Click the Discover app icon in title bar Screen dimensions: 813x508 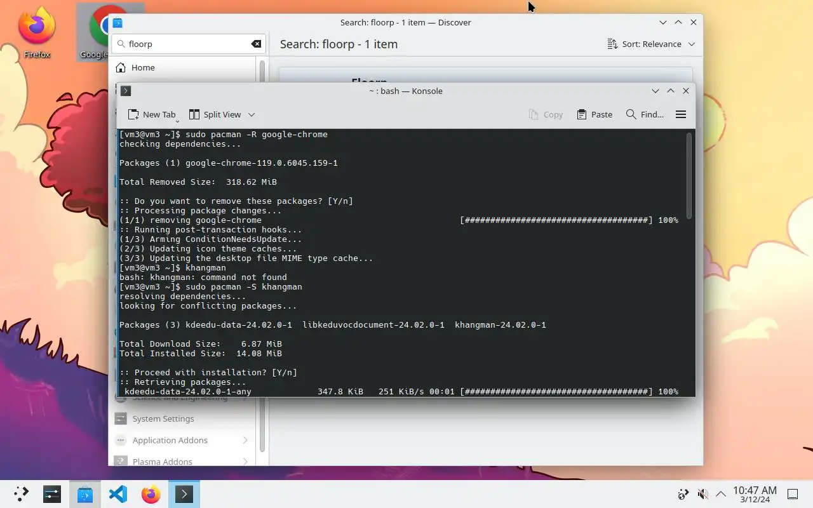[118, 23]
